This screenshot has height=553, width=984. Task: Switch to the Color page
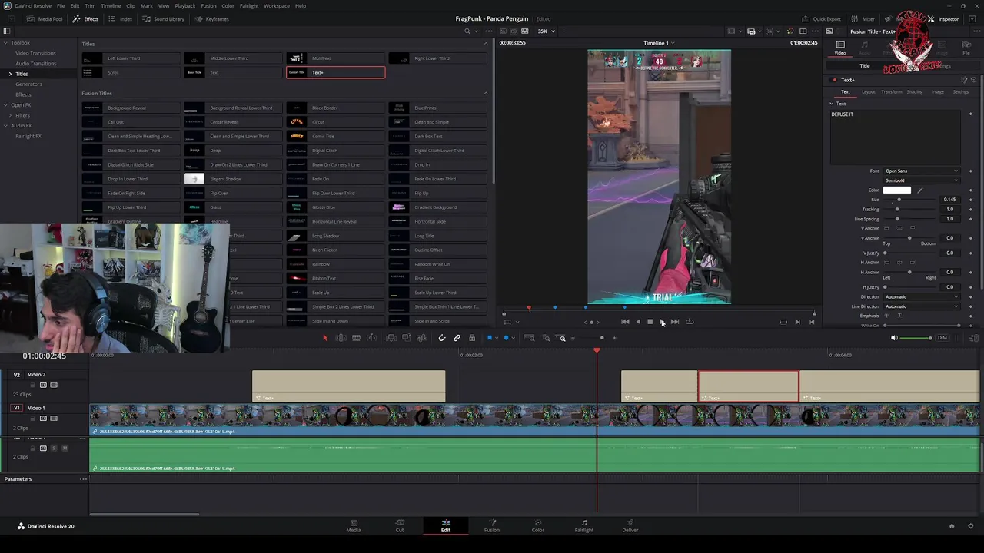538,526
